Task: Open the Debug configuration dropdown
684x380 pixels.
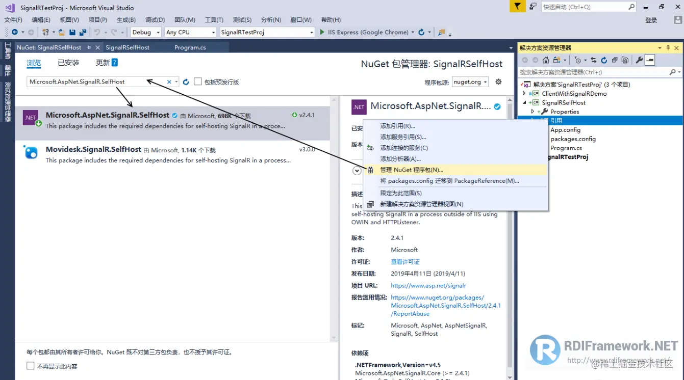Action: tap(158, 32)
